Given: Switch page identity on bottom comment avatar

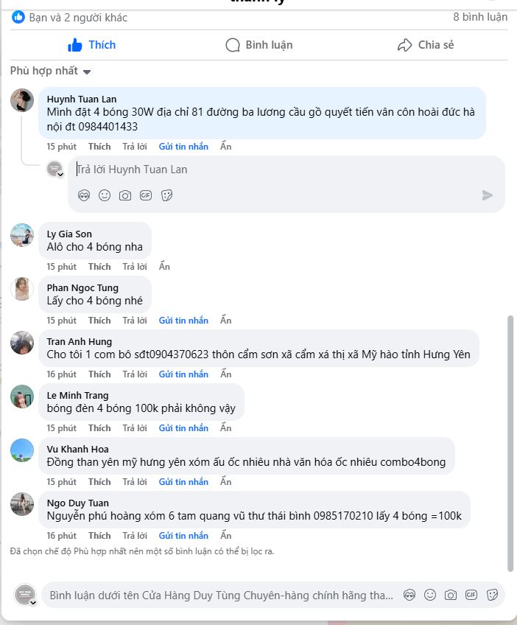Looking at the screenshot, I should coord(33,602).
